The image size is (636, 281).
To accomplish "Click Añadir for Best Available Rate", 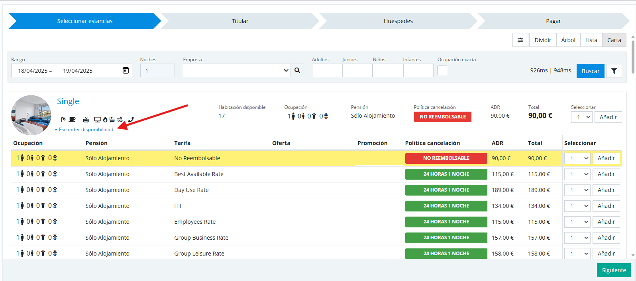I will [x=606, y=174].
